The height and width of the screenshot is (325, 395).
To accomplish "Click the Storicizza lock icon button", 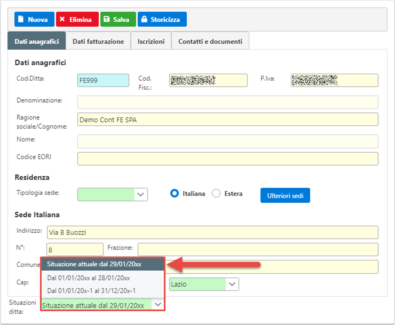I will (162, 19).
